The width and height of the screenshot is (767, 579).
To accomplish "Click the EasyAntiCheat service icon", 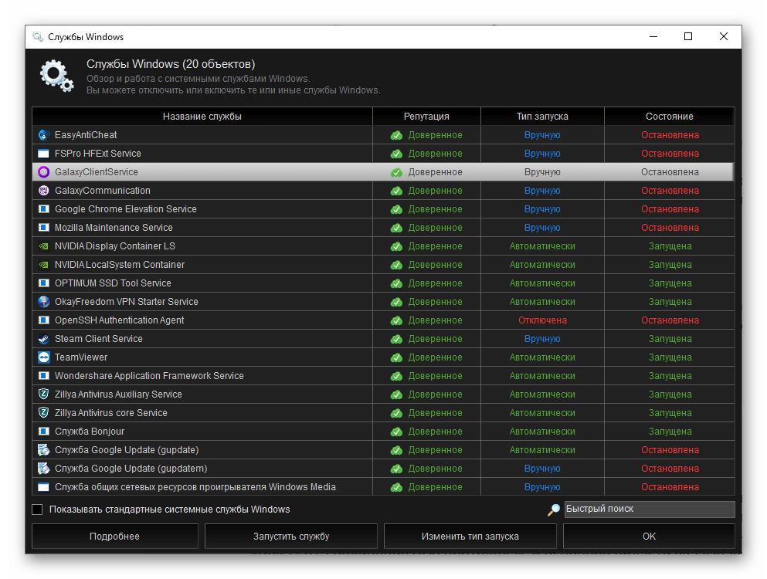I will [x=43, y=135].
